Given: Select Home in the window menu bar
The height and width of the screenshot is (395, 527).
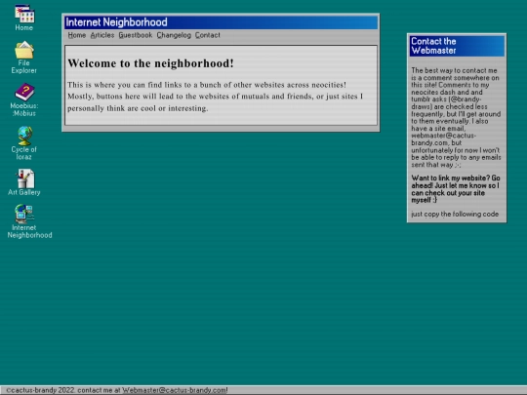Looking at the screenshot, I should (77, 35).
